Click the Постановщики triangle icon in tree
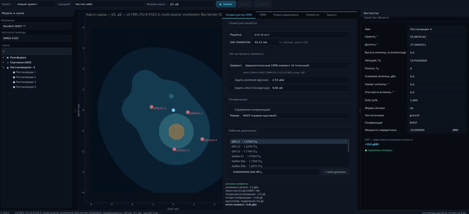This screenshot has height=214, width=469. [8, 67]
